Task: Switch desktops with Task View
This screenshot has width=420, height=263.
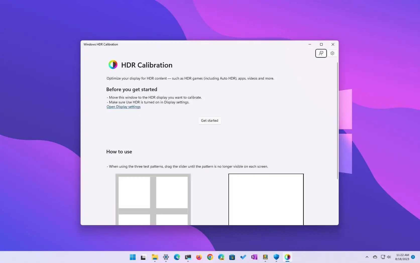Action: [x=143, y=257]
